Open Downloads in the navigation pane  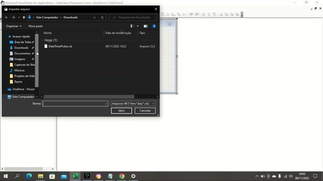tap(21, 48)
